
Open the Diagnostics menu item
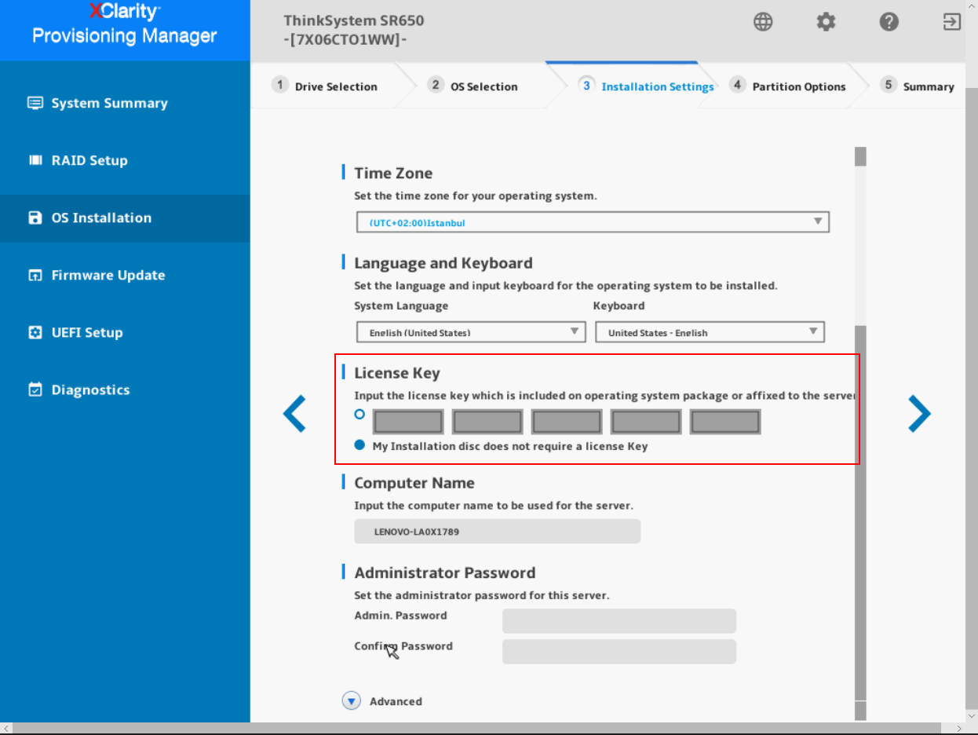[x=125, y=389]
